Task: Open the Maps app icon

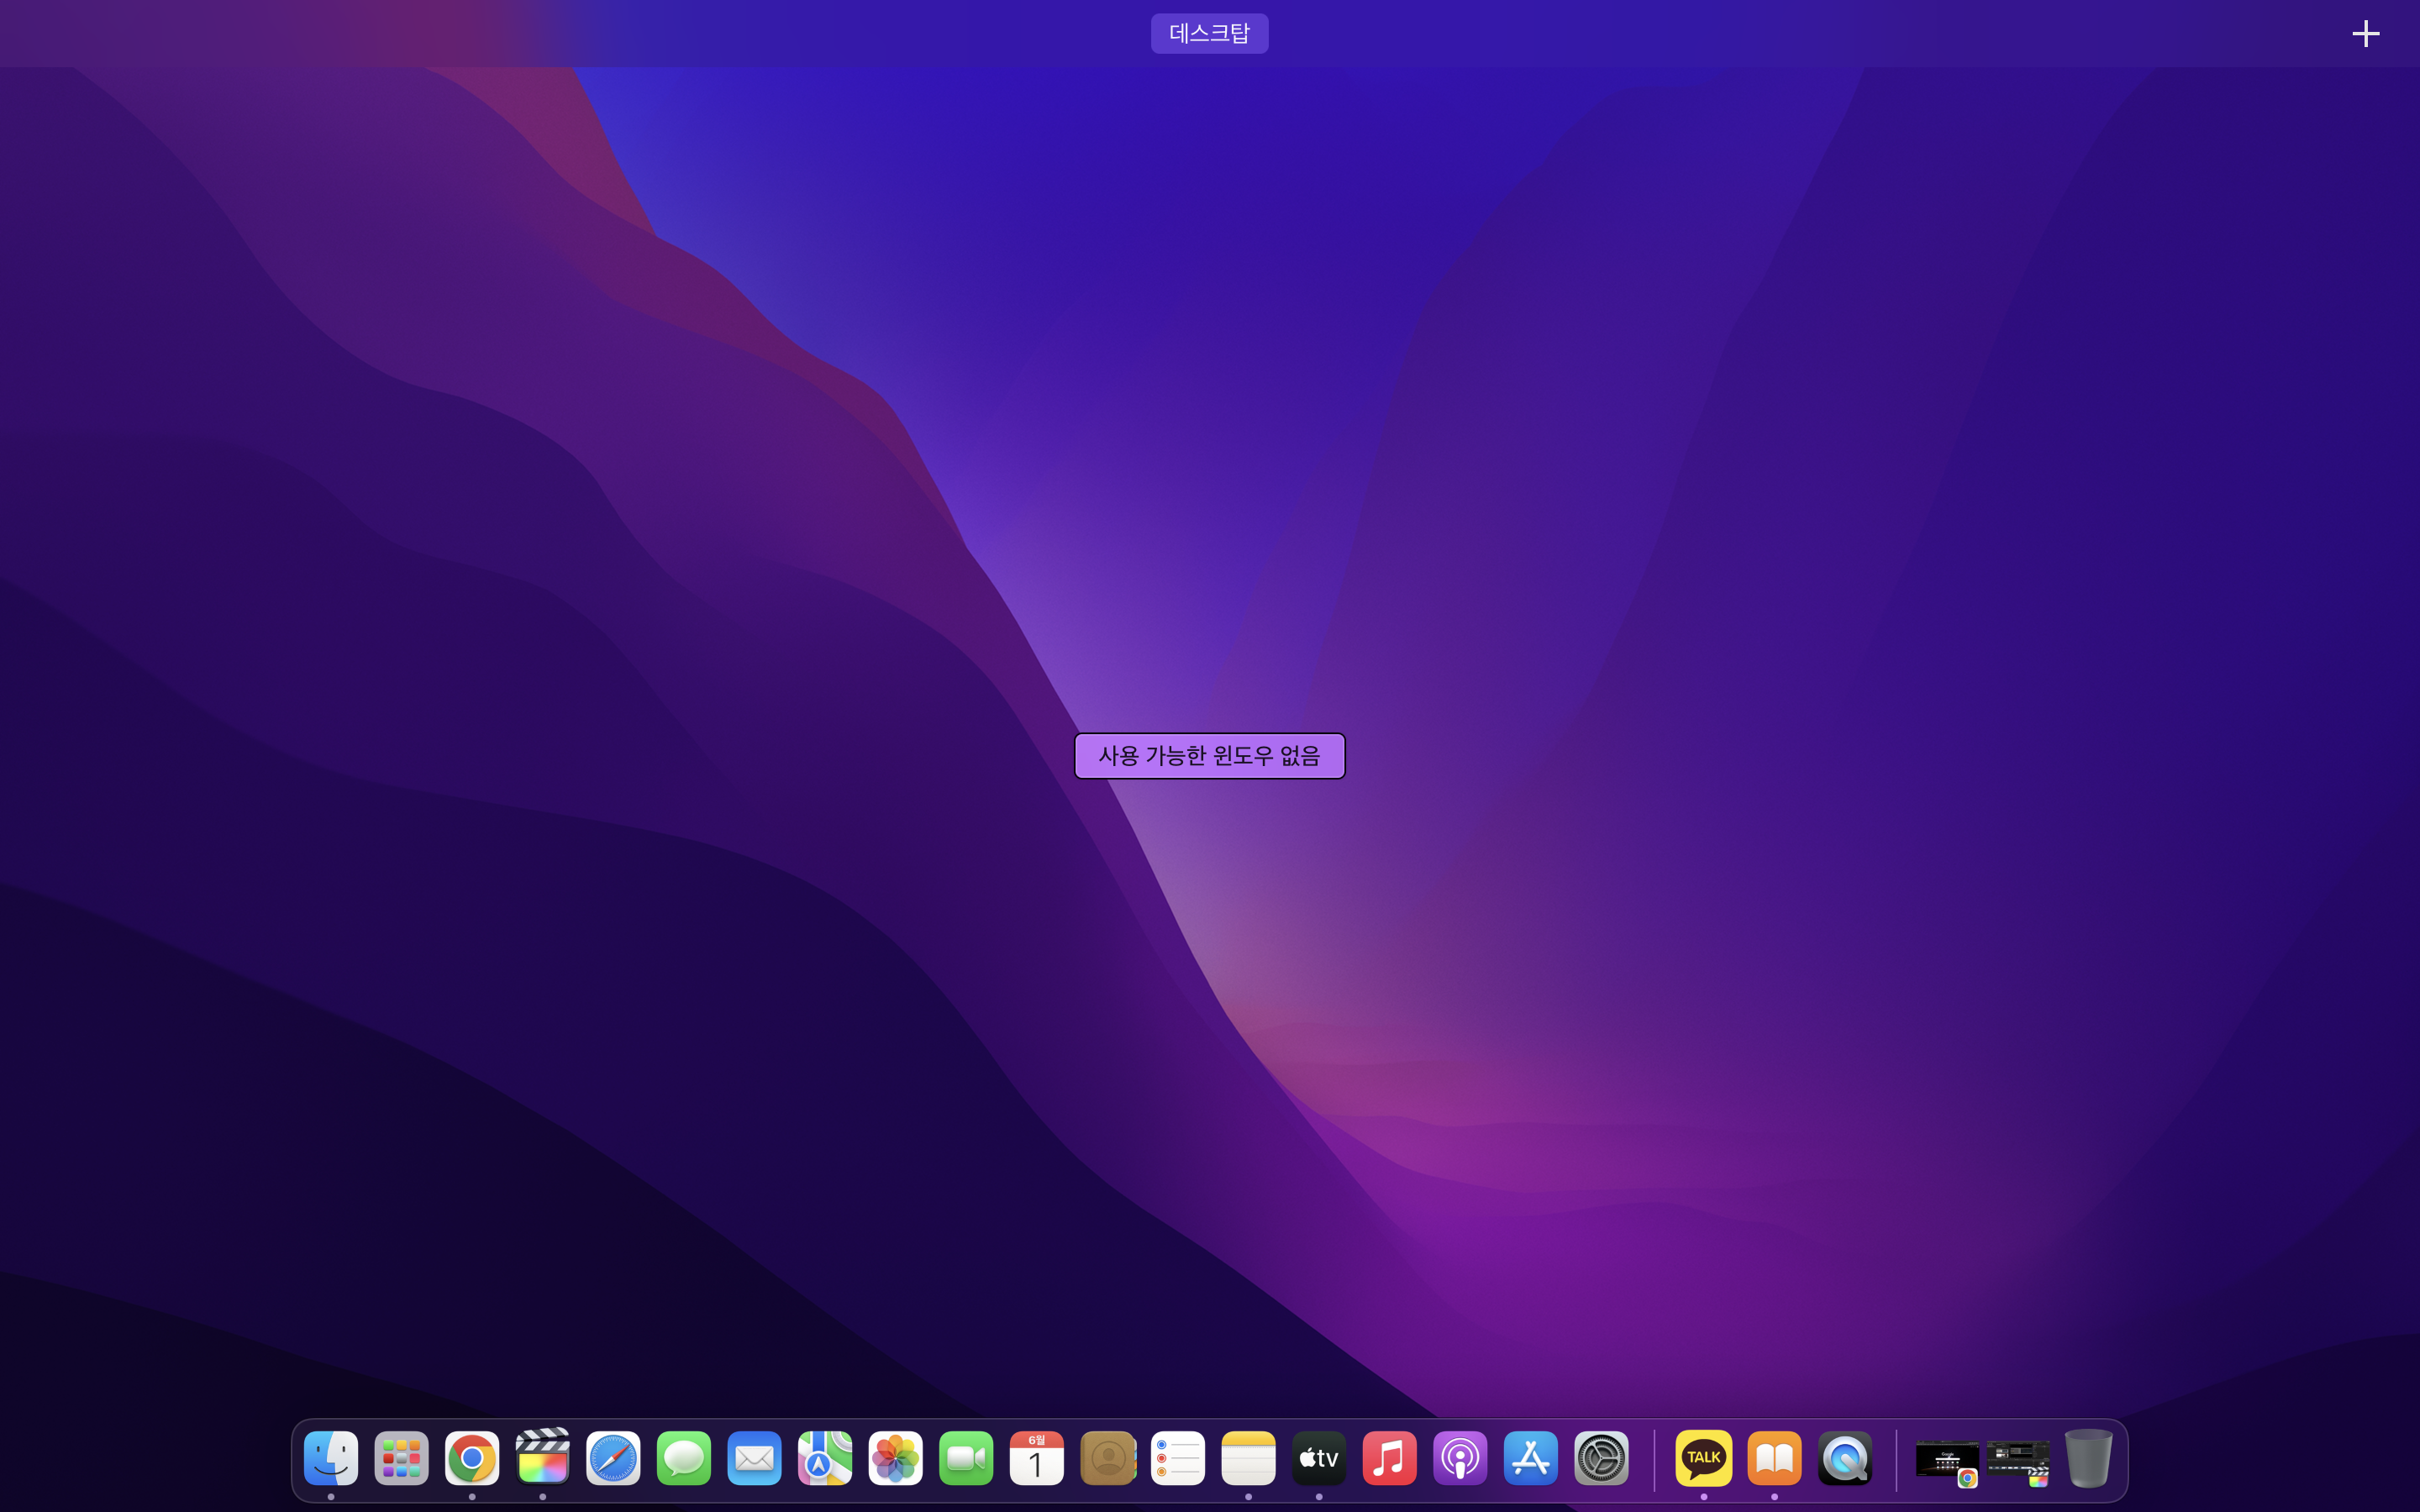Action: point(825,1458)
